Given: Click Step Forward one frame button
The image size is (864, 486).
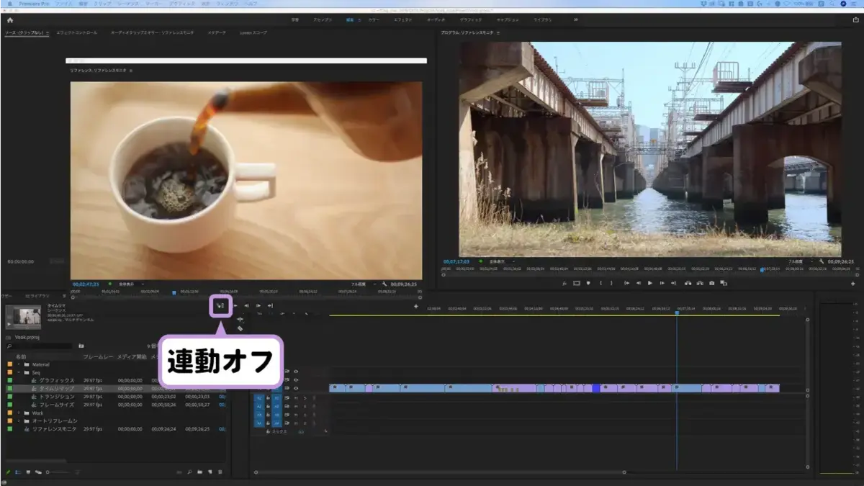Looking at the screenshot, I should pyautogui.click(x=662, y=283).
